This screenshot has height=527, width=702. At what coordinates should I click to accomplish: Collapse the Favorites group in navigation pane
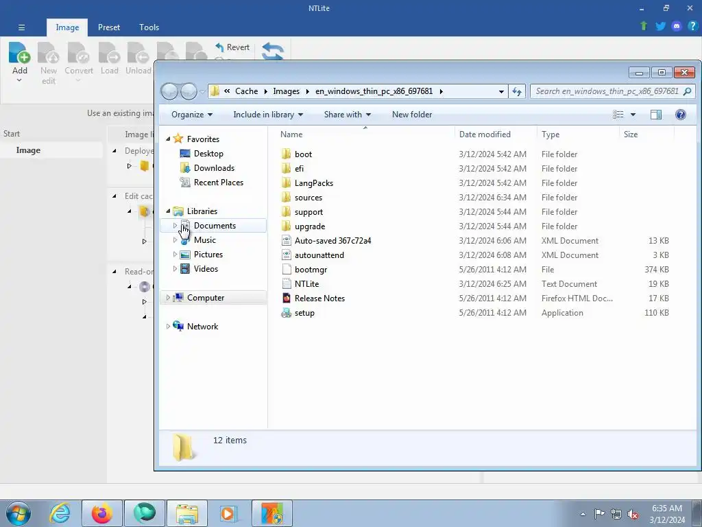169,139
